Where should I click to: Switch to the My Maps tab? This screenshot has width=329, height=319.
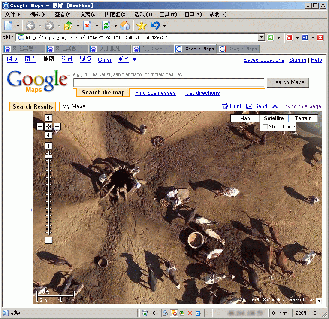pyautogui.click(x=74, y=106)
